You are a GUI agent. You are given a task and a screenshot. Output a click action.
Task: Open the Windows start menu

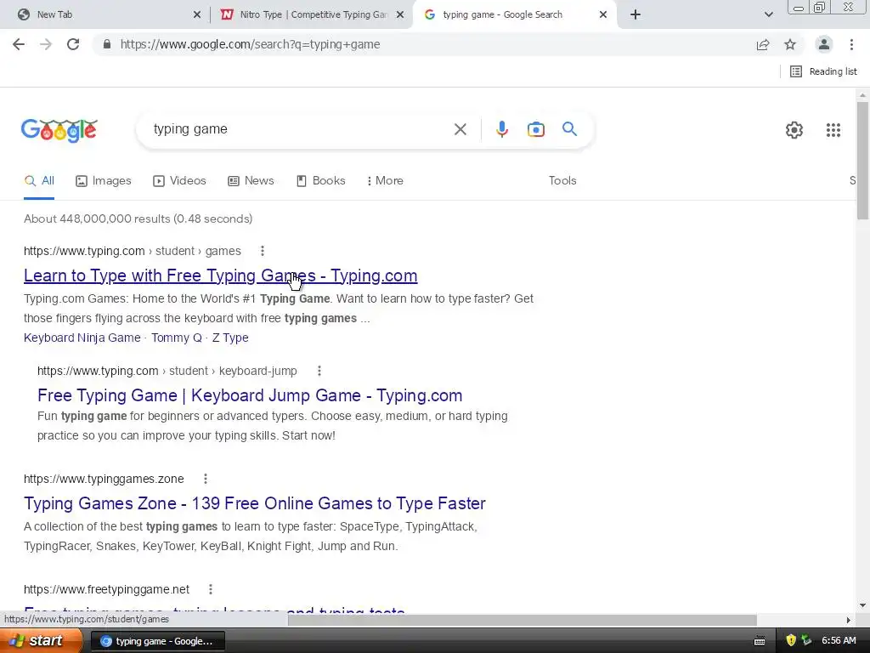[41, 641]
